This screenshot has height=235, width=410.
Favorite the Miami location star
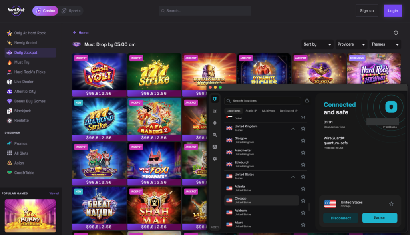coord(303,225)
